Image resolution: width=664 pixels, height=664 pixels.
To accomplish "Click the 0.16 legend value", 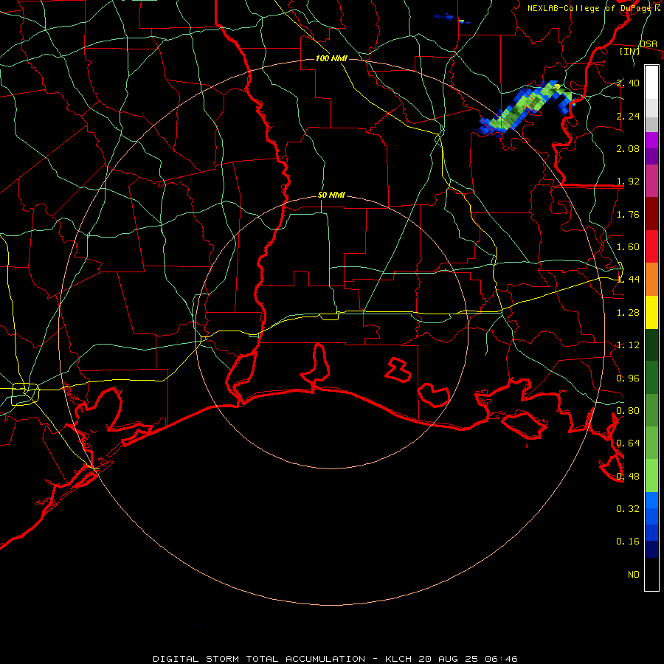I will coord(628,542).
